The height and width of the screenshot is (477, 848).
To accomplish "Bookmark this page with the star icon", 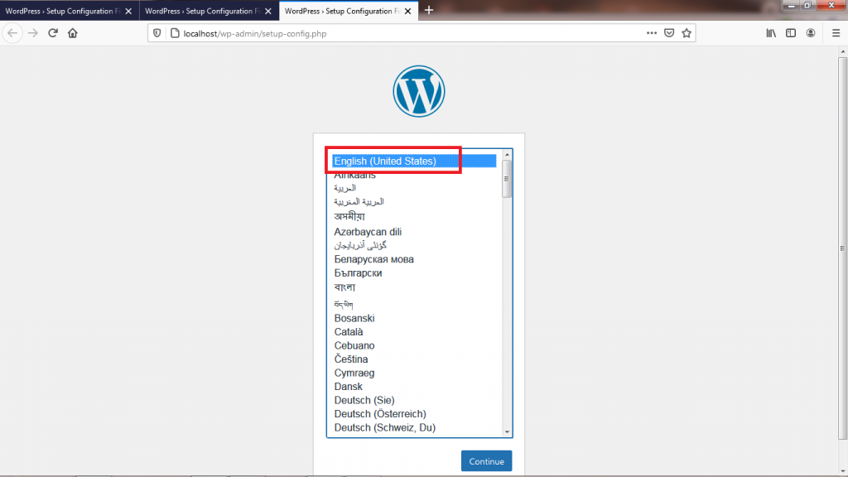I will [x=687, y=33].
